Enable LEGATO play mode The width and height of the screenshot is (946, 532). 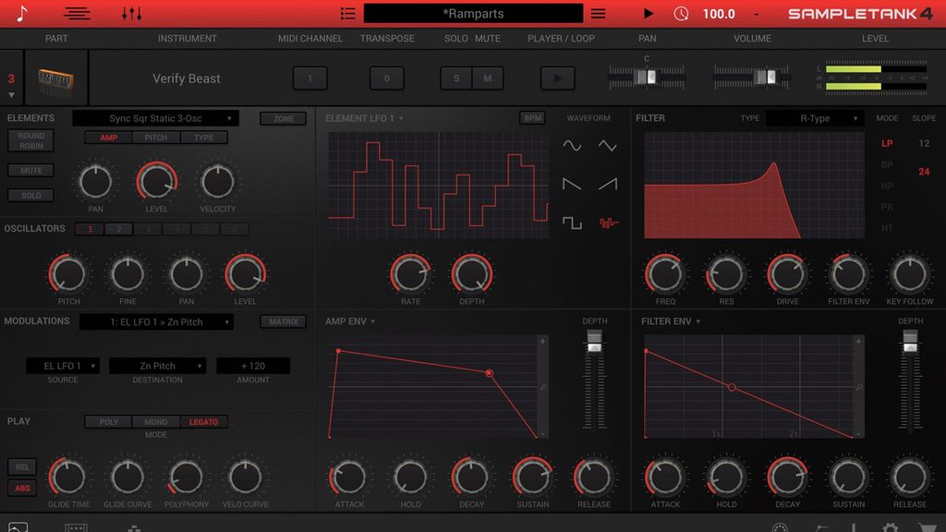coord(204,422)
